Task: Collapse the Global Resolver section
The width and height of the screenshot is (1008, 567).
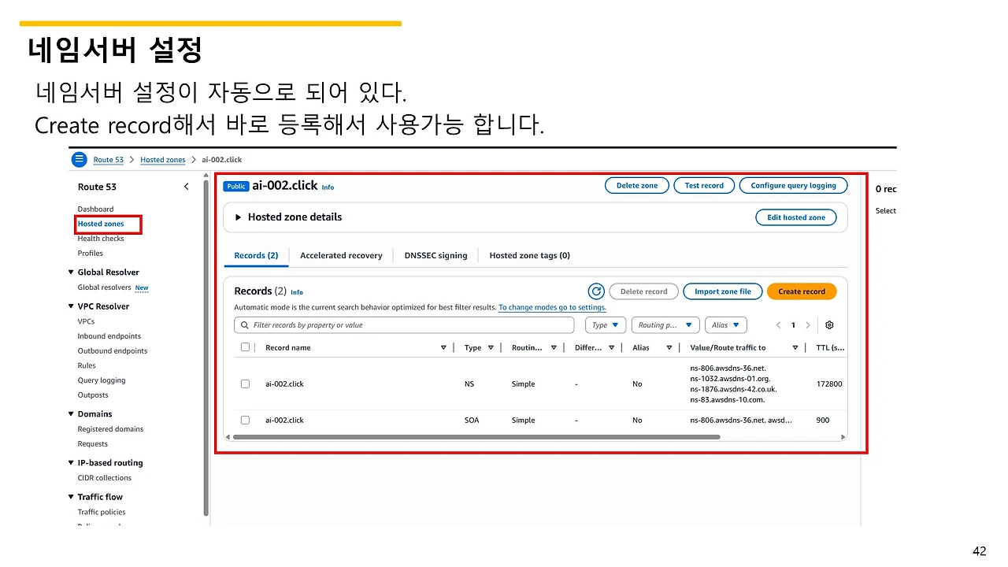Action: pyautogui.click(x=71, y=272)
